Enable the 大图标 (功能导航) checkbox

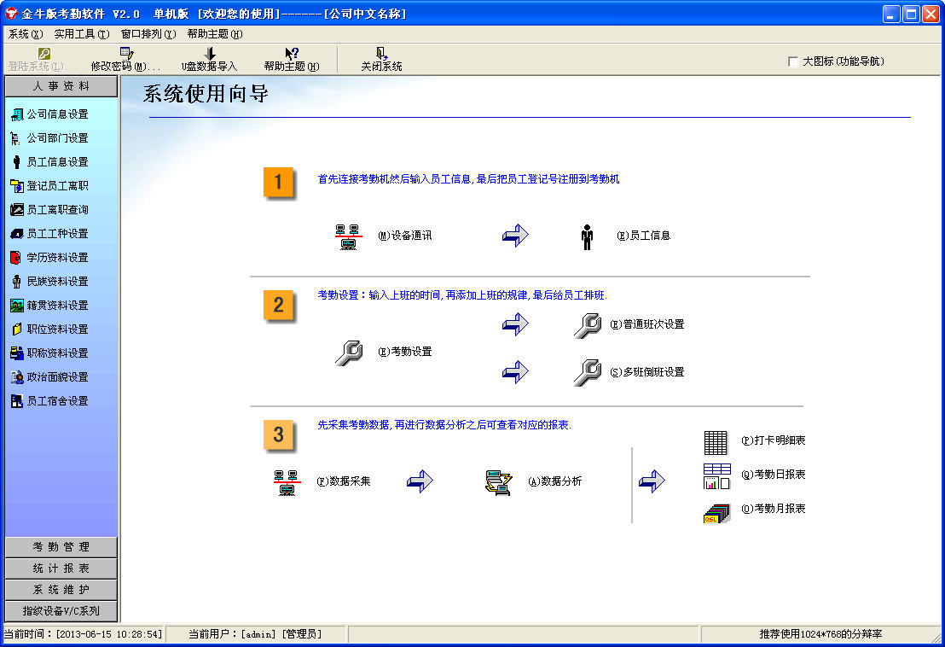click(x=793, y=61)
